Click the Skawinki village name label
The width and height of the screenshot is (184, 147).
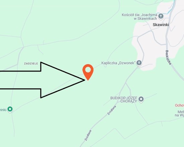tap(161, 25)
